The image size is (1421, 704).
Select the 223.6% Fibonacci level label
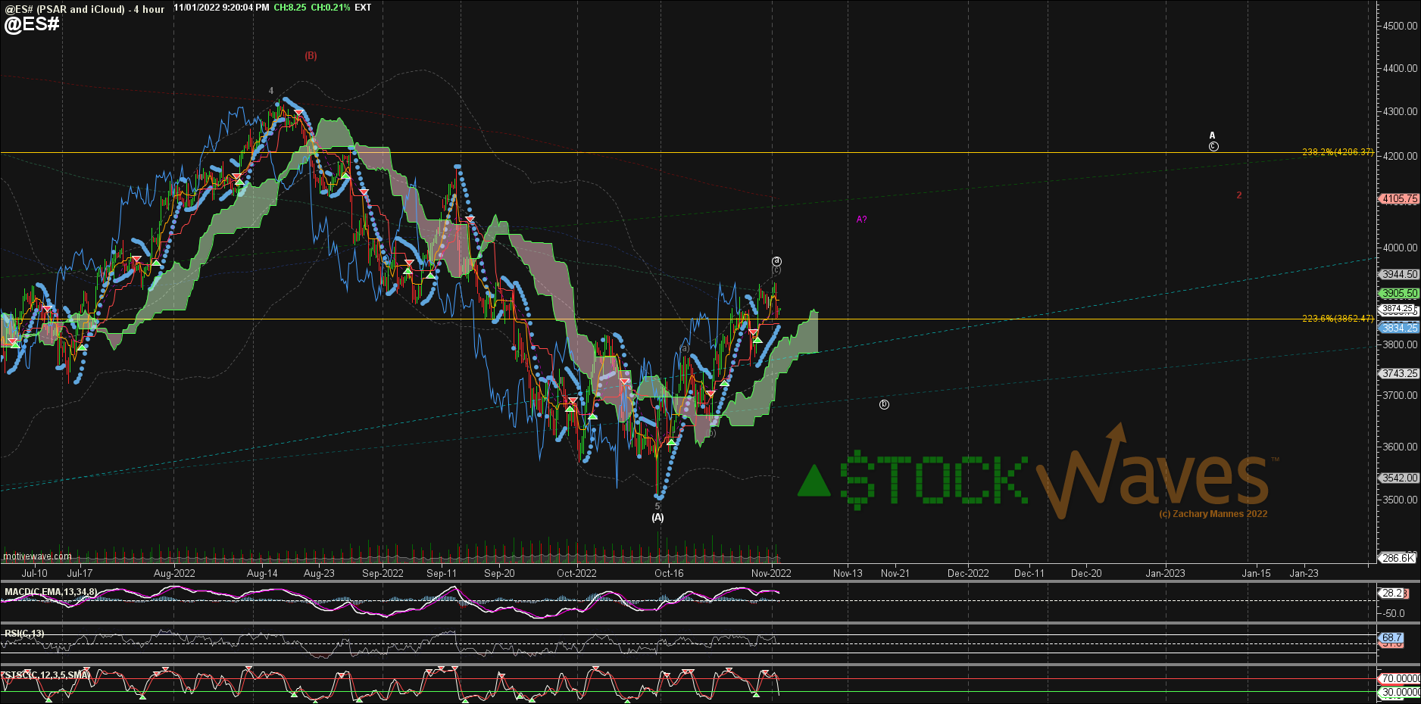tap(1337, 319)
